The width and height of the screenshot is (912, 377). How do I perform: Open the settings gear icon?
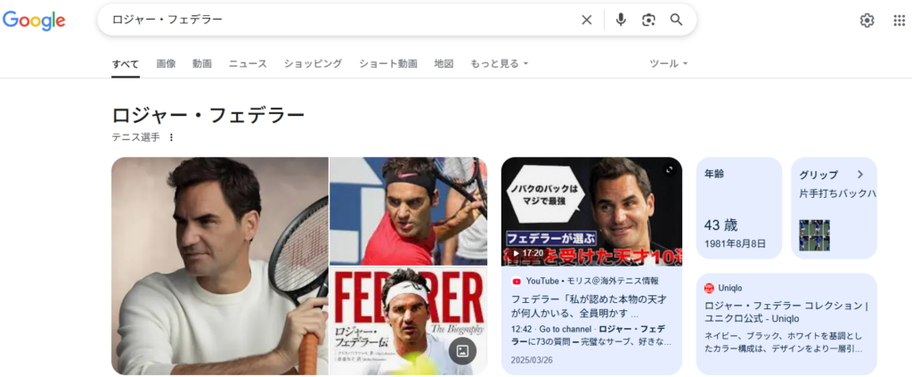867,20
